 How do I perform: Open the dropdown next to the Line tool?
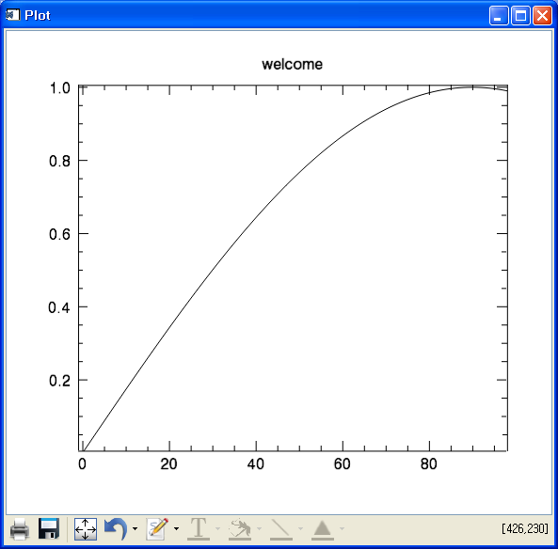(x=300, y=528)
